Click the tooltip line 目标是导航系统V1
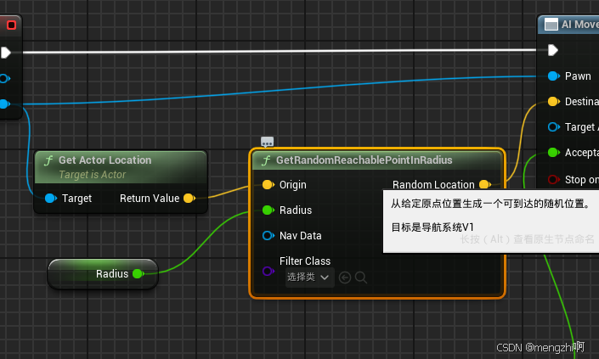Viewport: 599px width, 359px height. click(x=432, y=227)
